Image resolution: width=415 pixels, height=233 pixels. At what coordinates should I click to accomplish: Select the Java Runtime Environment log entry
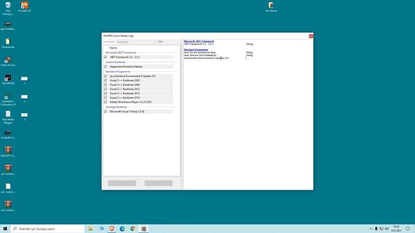tap(206, 58)
